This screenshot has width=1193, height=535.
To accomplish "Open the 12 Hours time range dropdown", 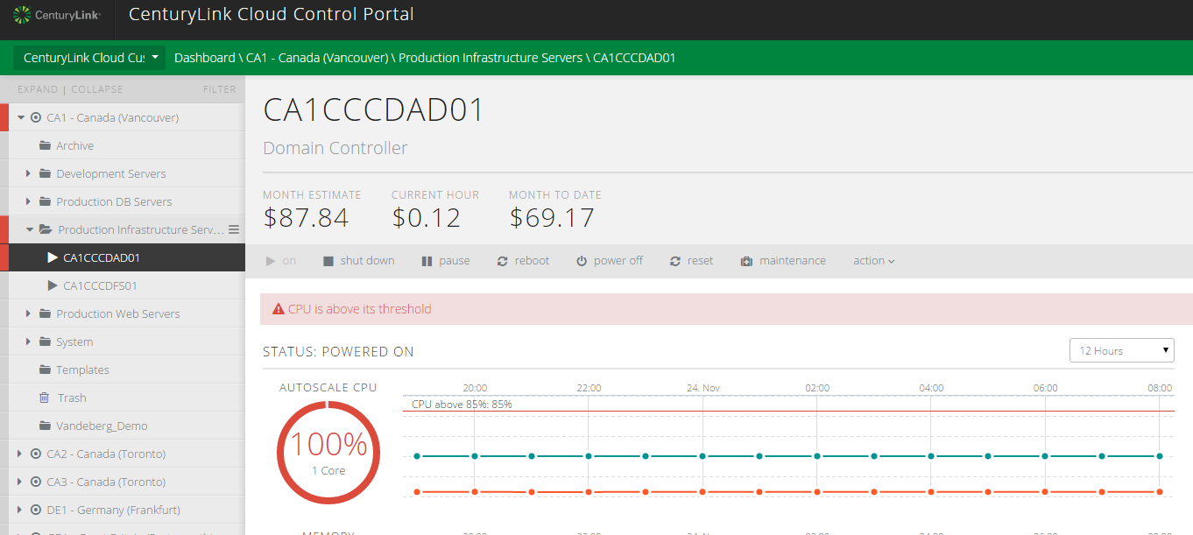I will 1122,350.
